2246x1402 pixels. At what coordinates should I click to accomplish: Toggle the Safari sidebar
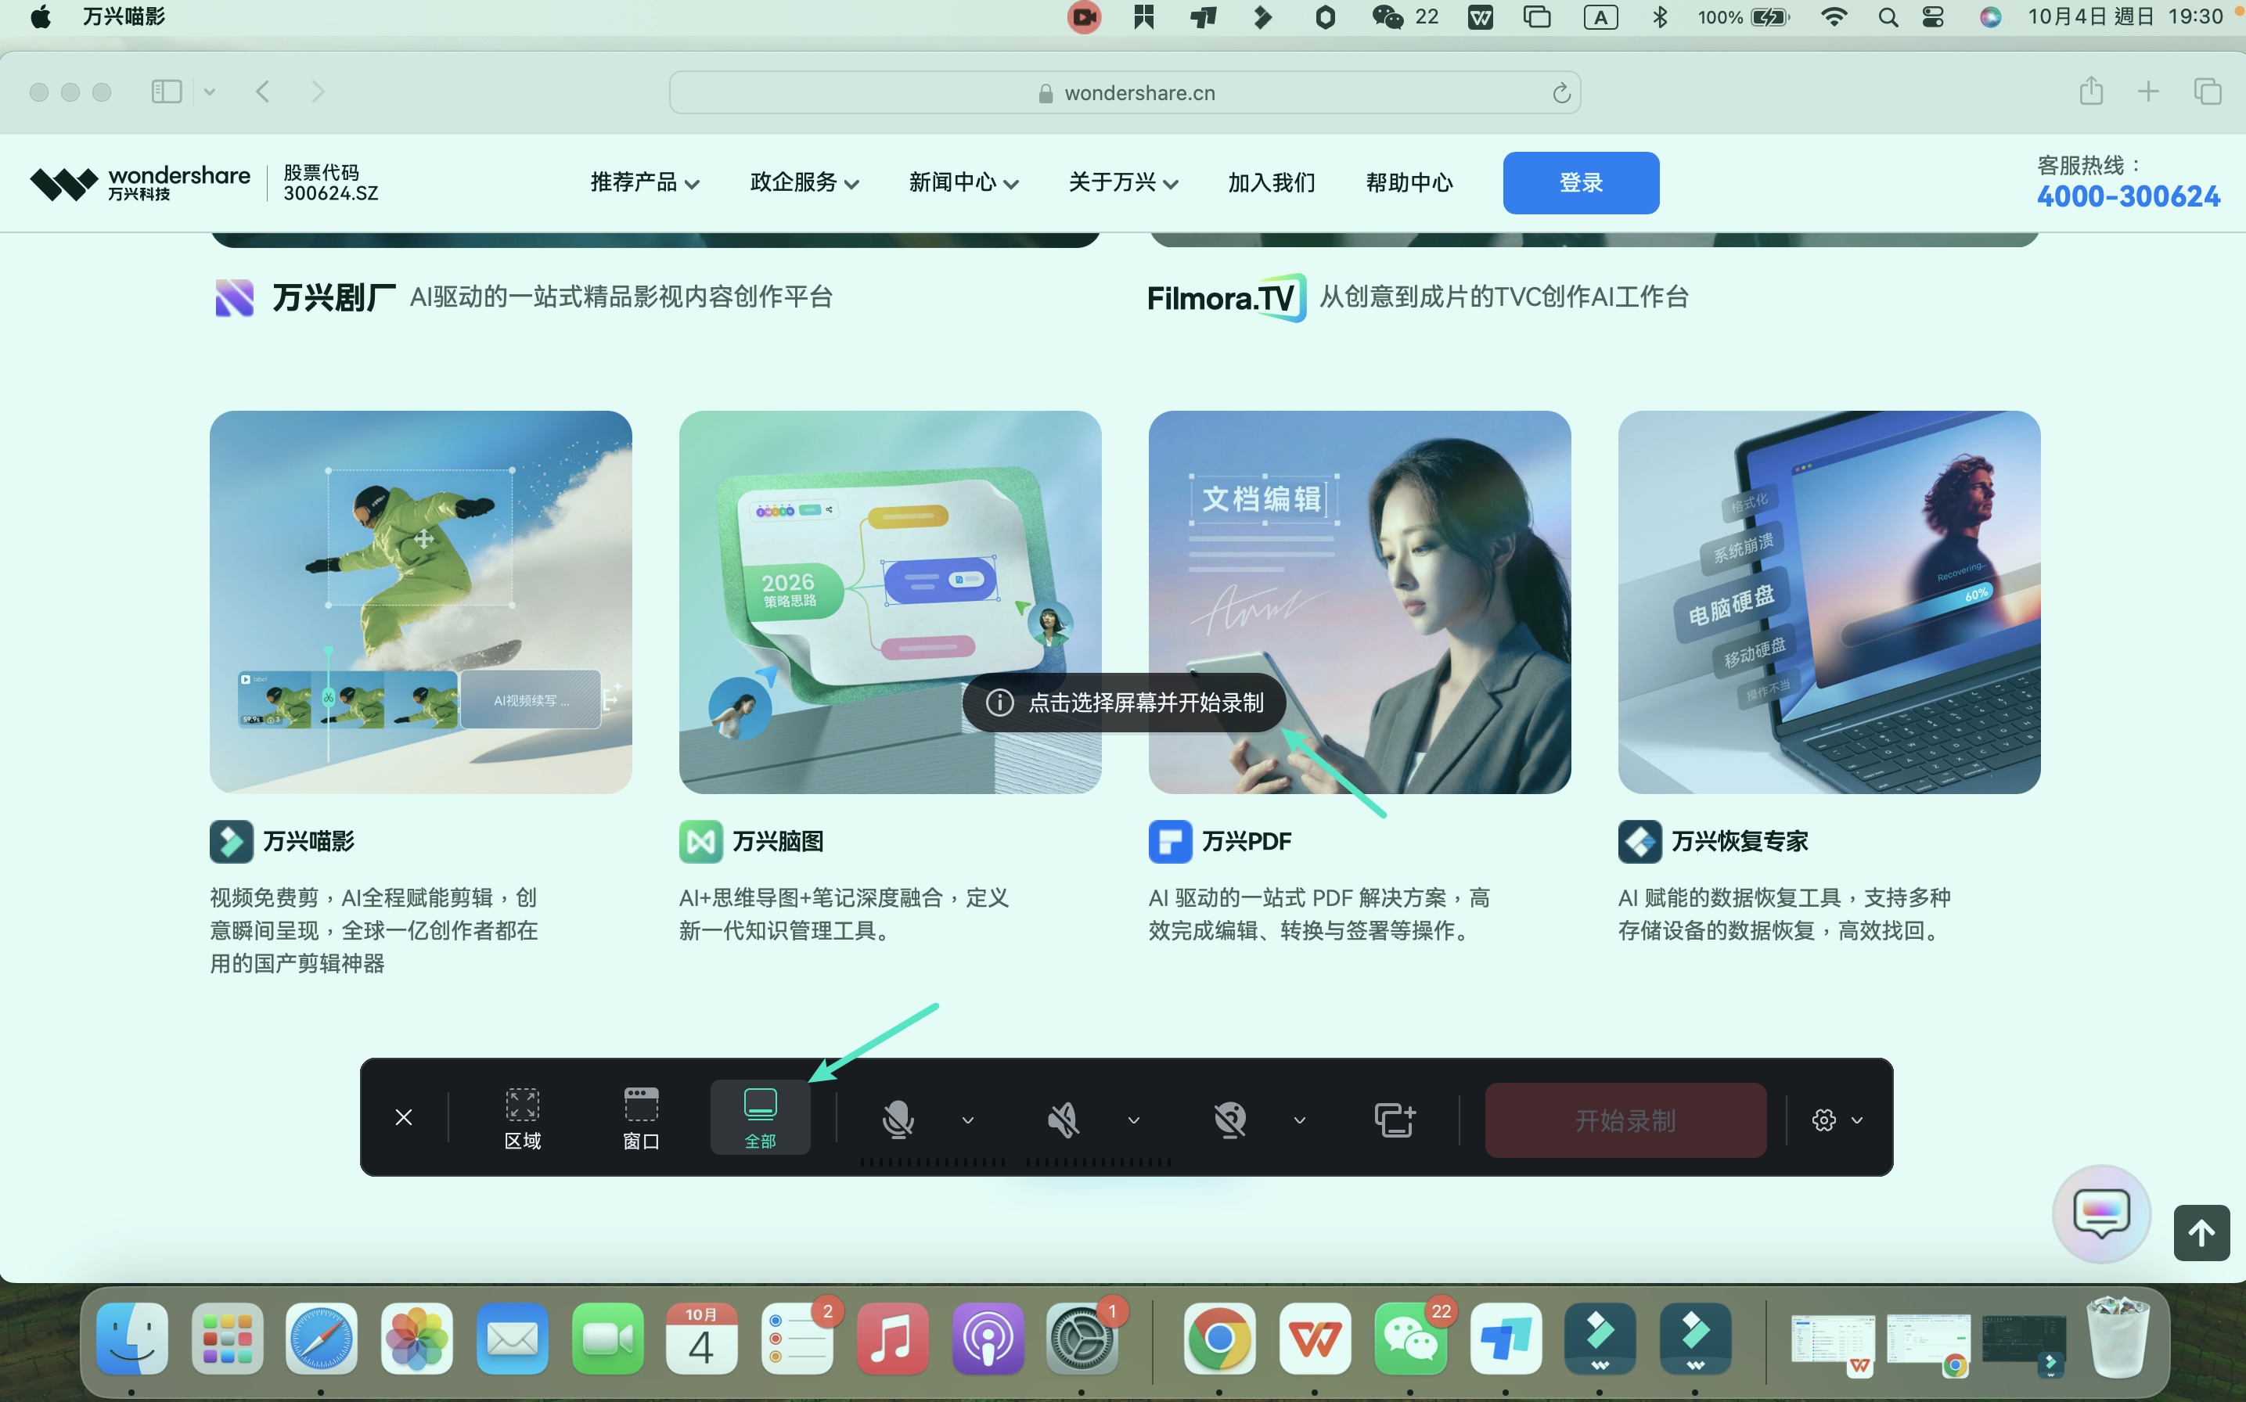[167, 91]
